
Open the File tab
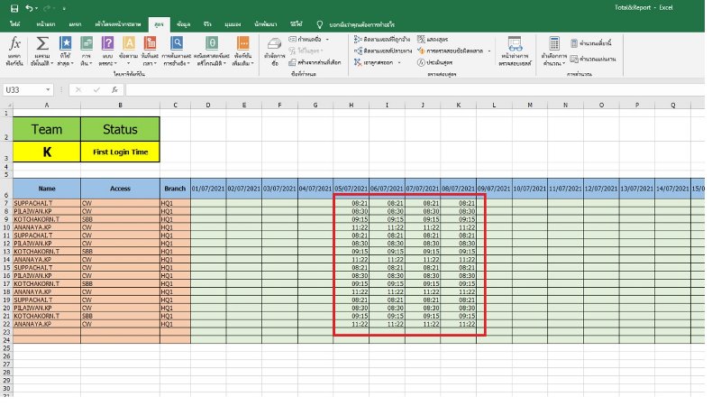[14, 23]
